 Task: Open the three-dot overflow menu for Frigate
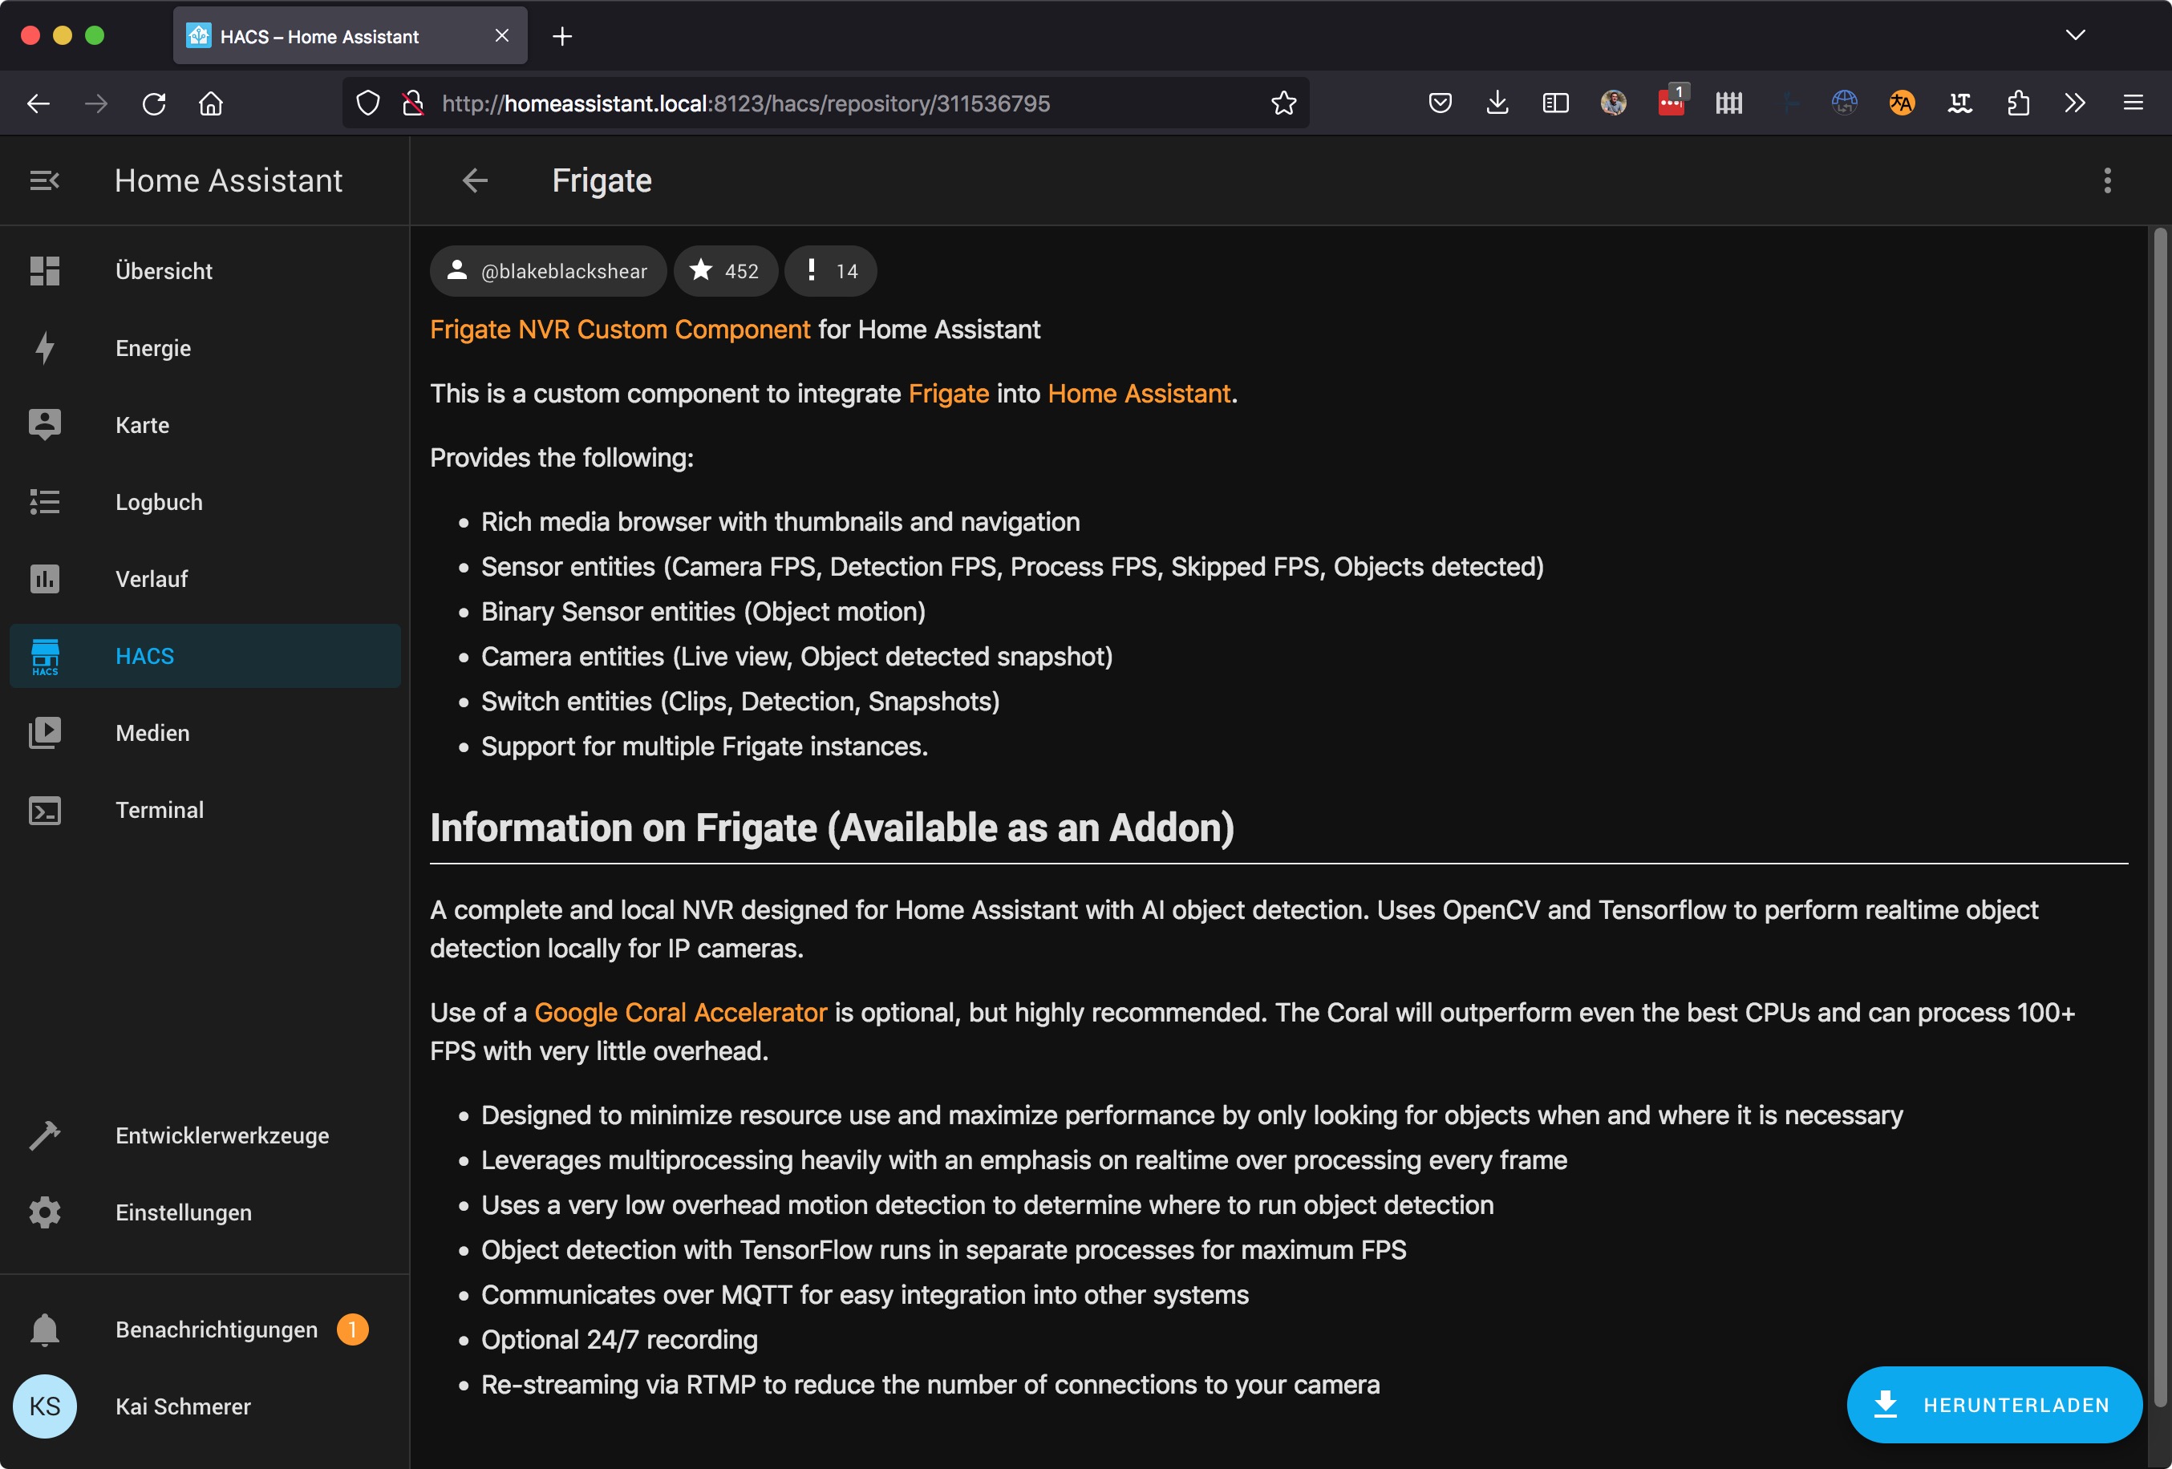click(2106, 180)
